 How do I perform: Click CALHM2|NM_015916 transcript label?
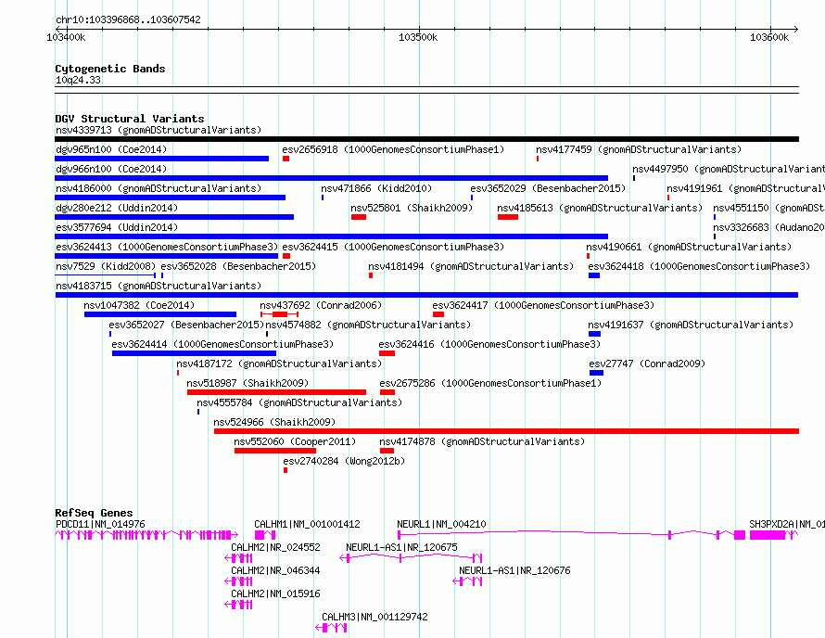(x=275, y=593)
